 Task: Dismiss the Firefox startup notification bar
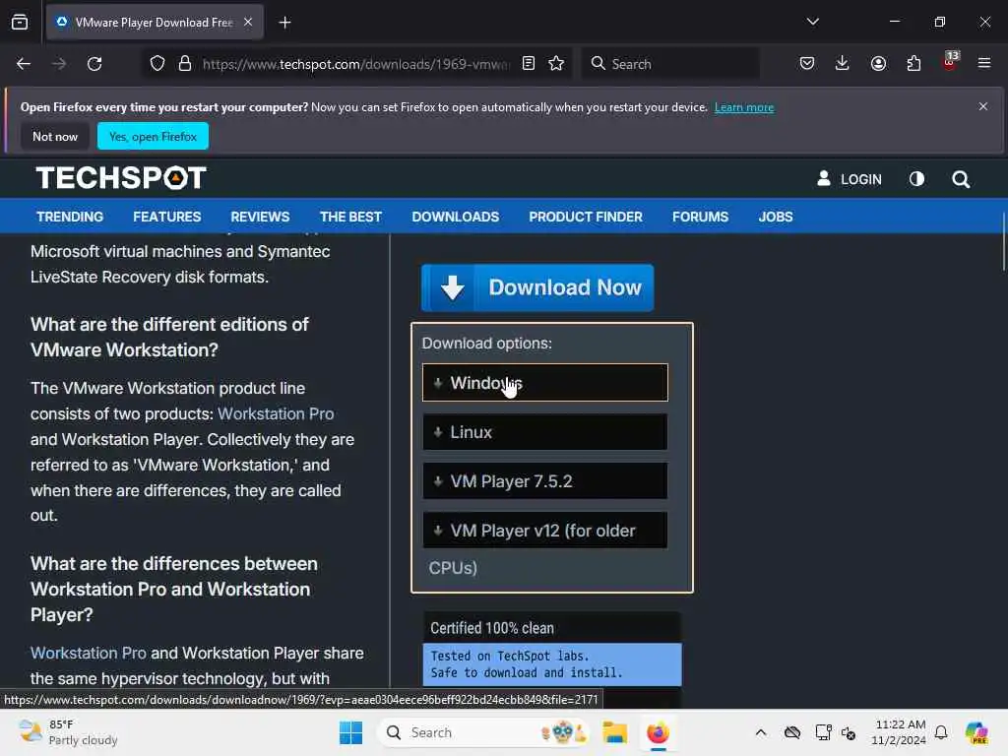[983, 106]
